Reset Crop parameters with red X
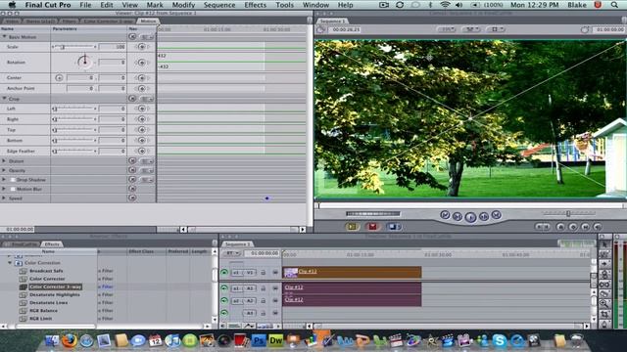This screenshot has width=627, height=352. pyautogui.click(x=132, y=98)
